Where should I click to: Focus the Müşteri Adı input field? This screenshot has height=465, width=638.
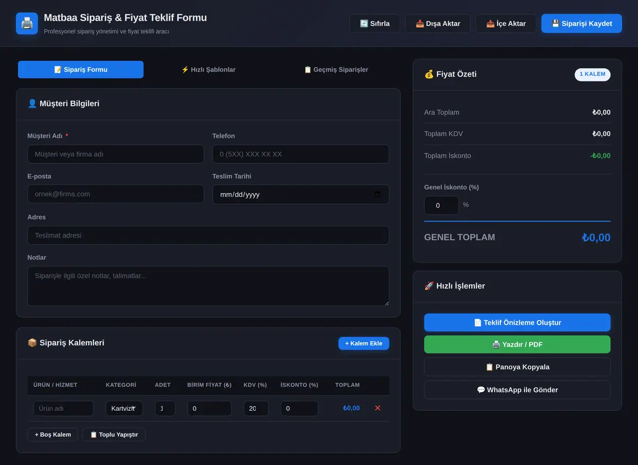click(116, 154)
